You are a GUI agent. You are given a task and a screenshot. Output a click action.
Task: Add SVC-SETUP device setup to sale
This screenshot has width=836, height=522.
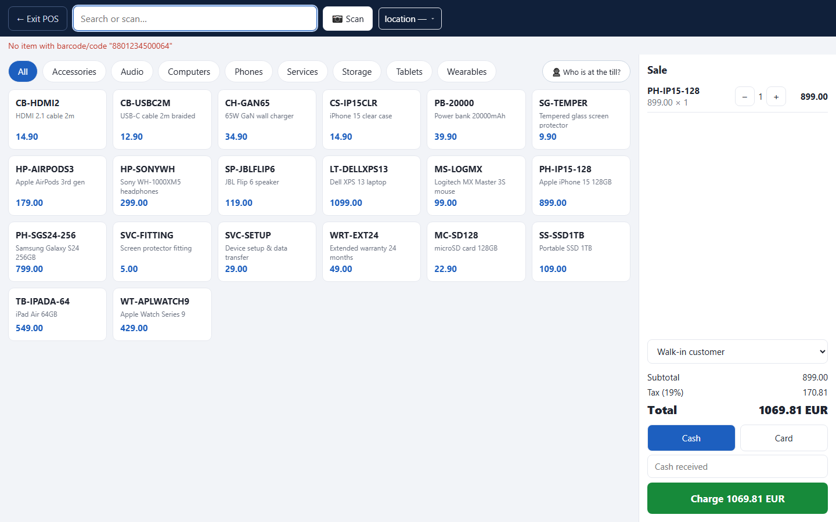point(267,252)
